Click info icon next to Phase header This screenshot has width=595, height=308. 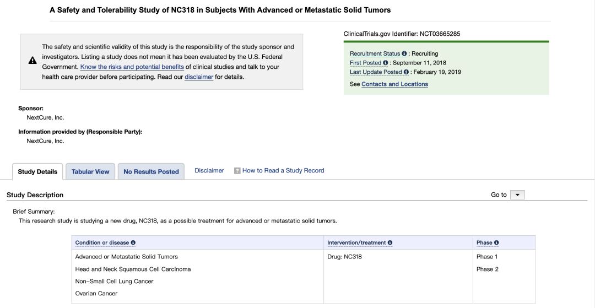point(496,243)
